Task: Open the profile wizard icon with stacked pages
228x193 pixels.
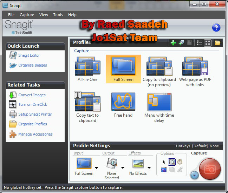Action: pyautogui.click(x=181, y=43)
